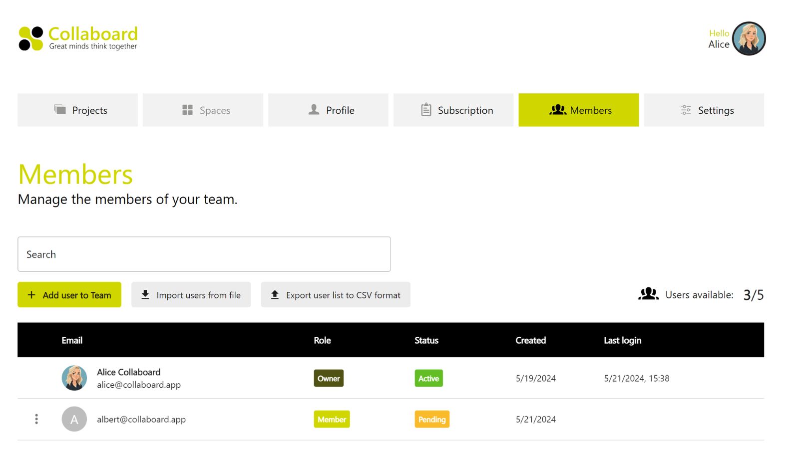Click the Member role badge for albert
The height and width of the screenshot is (449, 799).
332,419
